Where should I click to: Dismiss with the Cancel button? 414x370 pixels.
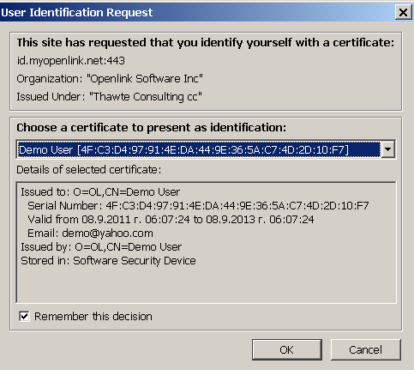point(366,349)
